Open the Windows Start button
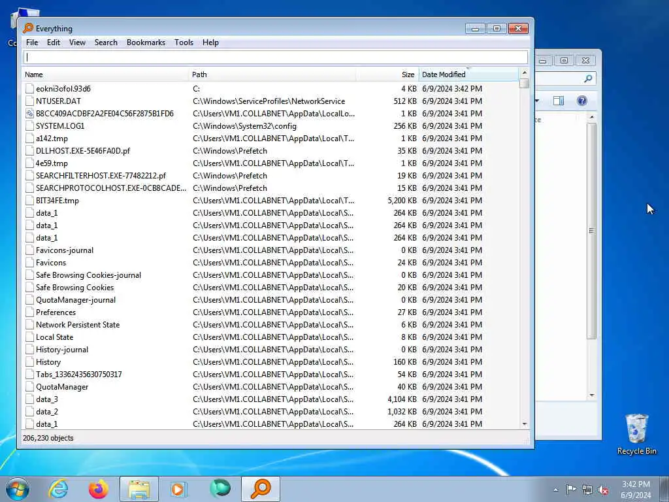 pyautogui.click(x=18, y=489)
